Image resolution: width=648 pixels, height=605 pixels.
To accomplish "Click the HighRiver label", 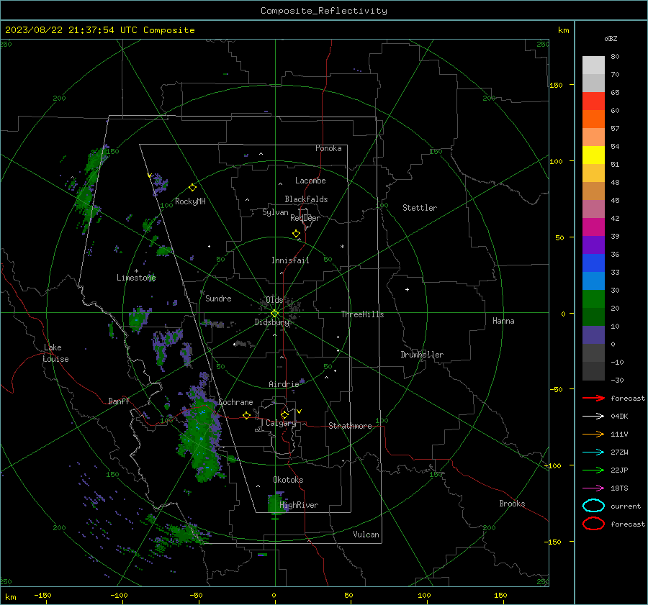I will pos(299,505).
